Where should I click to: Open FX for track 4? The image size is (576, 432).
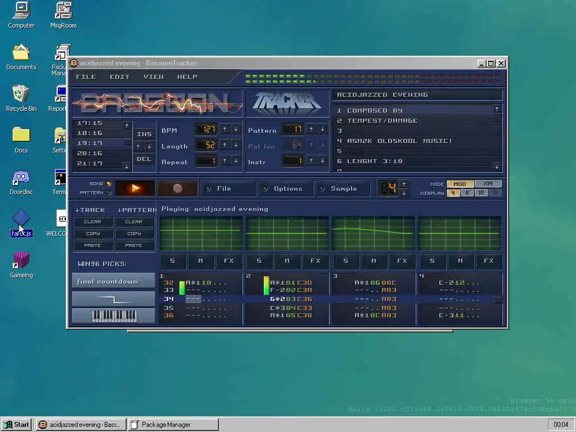(489, 261)
